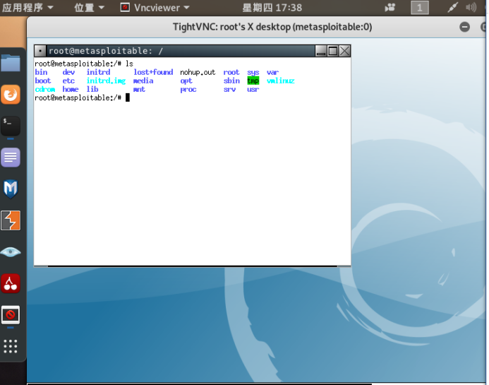
Task: Open xterm window menu button
Action: (40, 51)
